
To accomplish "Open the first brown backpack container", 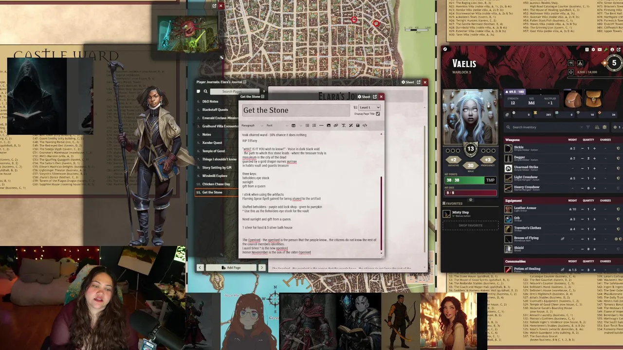I will (x=573, y=98).
